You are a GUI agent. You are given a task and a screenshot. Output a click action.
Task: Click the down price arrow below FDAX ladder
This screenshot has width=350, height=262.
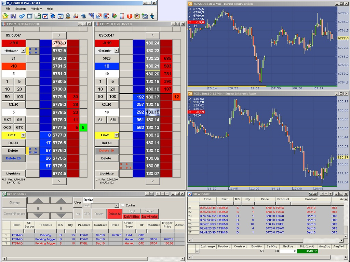click(59, 181)
